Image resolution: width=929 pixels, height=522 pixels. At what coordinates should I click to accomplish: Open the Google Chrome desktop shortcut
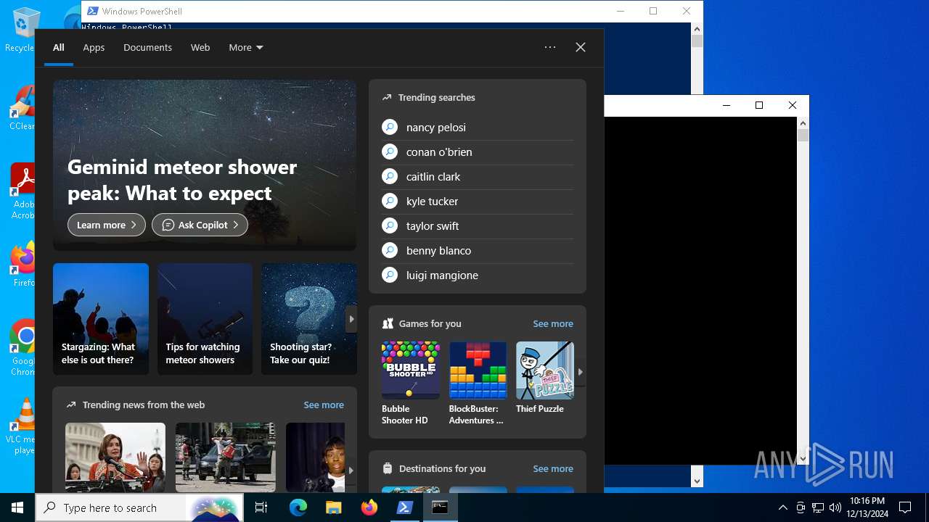click(x=22, y=348)
